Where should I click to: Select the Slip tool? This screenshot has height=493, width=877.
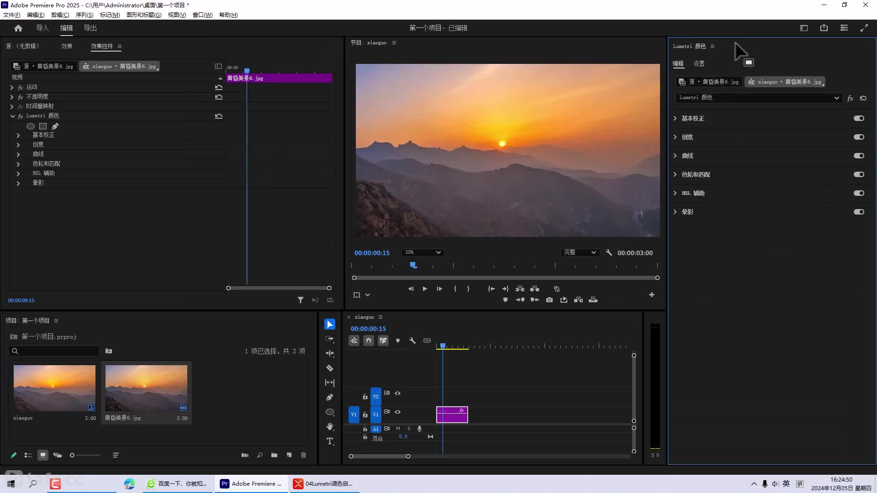330,383
